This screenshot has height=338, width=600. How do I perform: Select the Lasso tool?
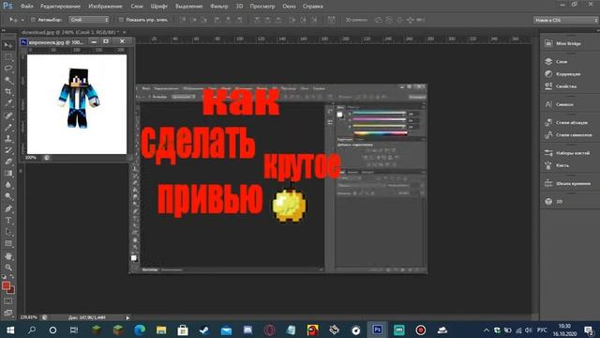tap(8, 69)
